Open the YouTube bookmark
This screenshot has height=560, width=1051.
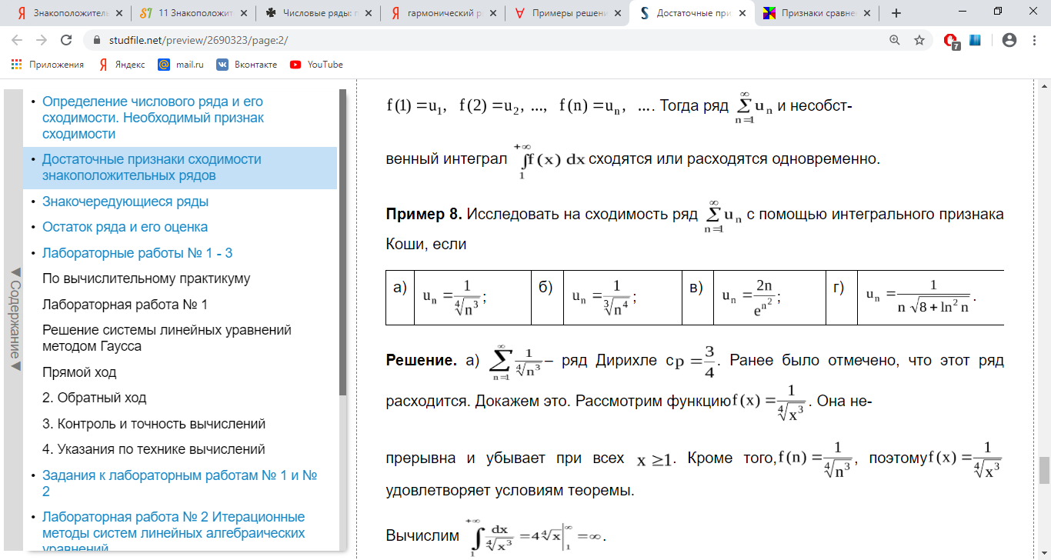click(x=316, y=65)
